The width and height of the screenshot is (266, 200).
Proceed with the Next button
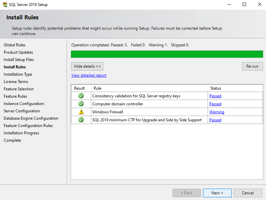[217, 193]
